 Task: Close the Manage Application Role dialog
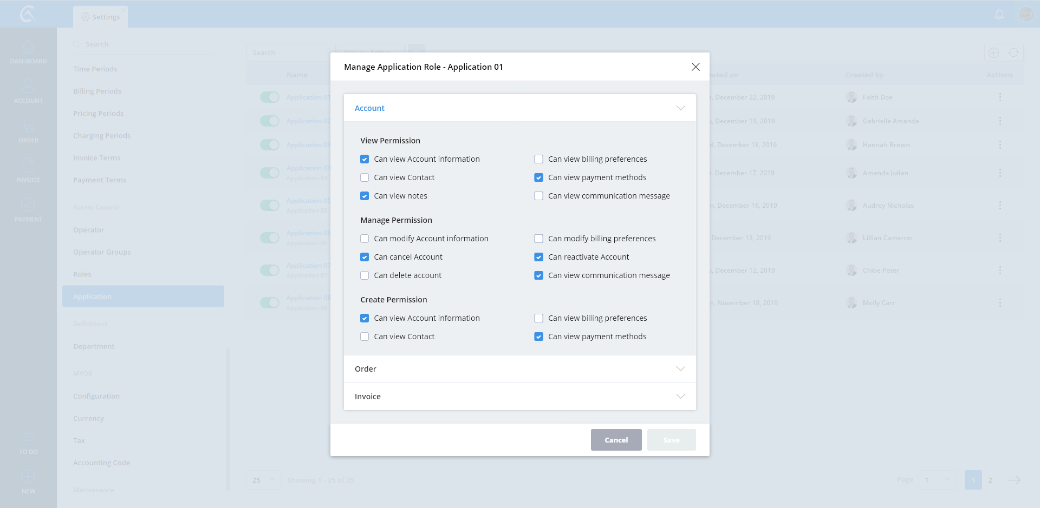(695, 67)
